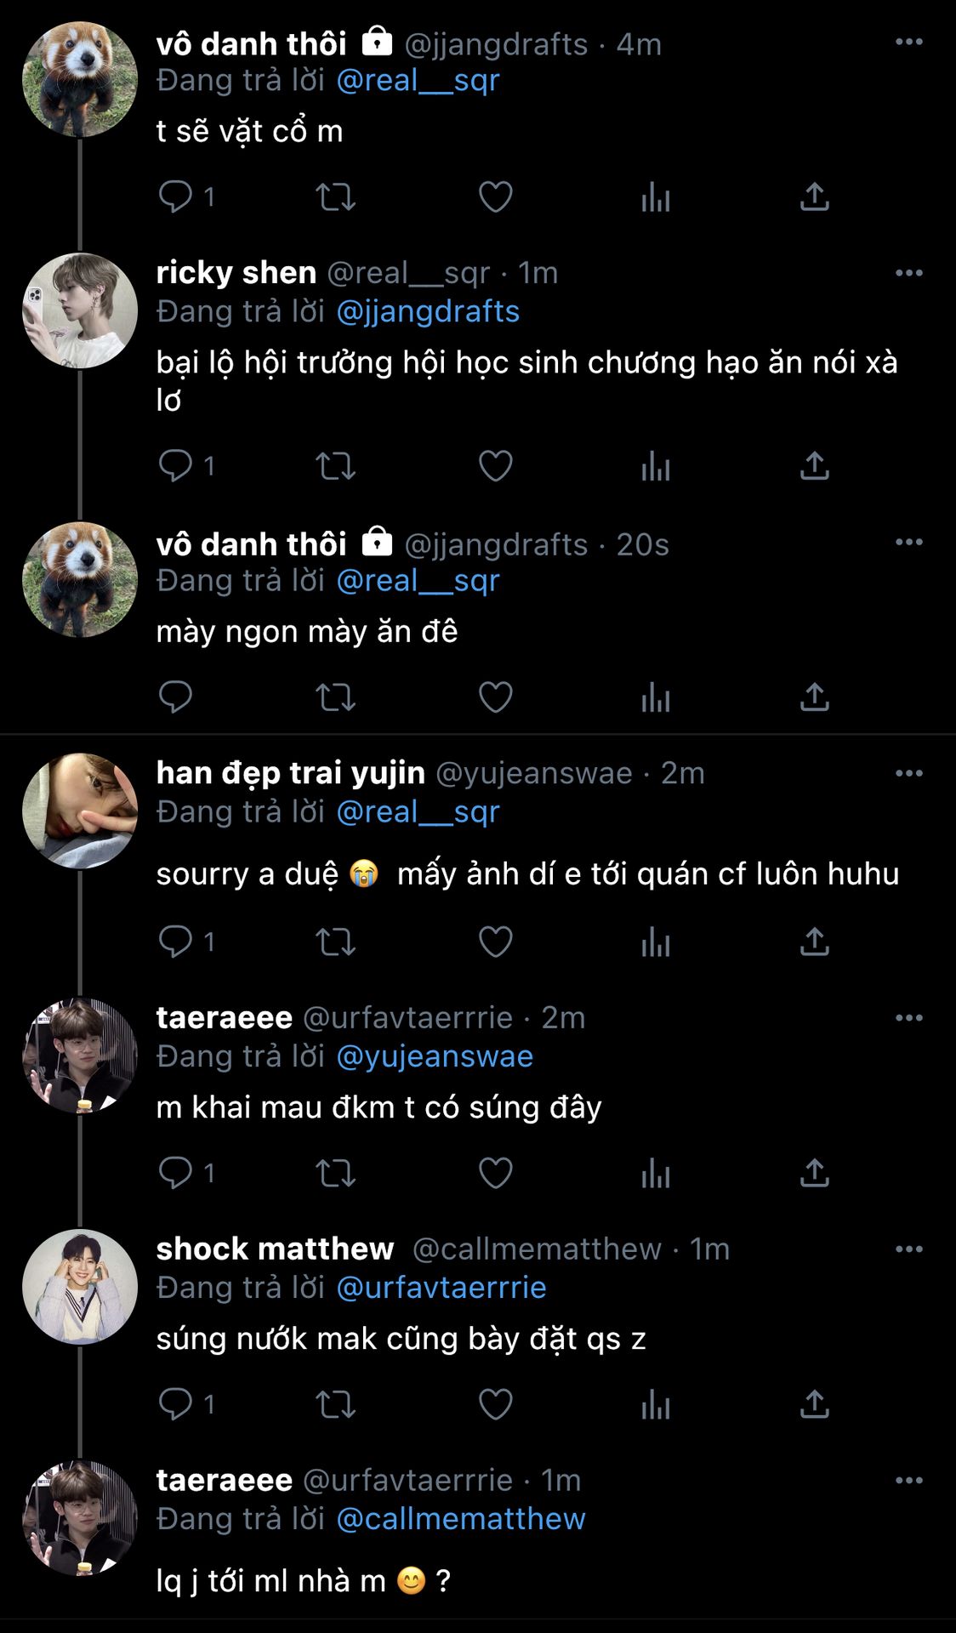Viewport: 956px width, 1633px height.
Task: Retweet the tweet "sourry a duệ"
Action: coord(335,942)
